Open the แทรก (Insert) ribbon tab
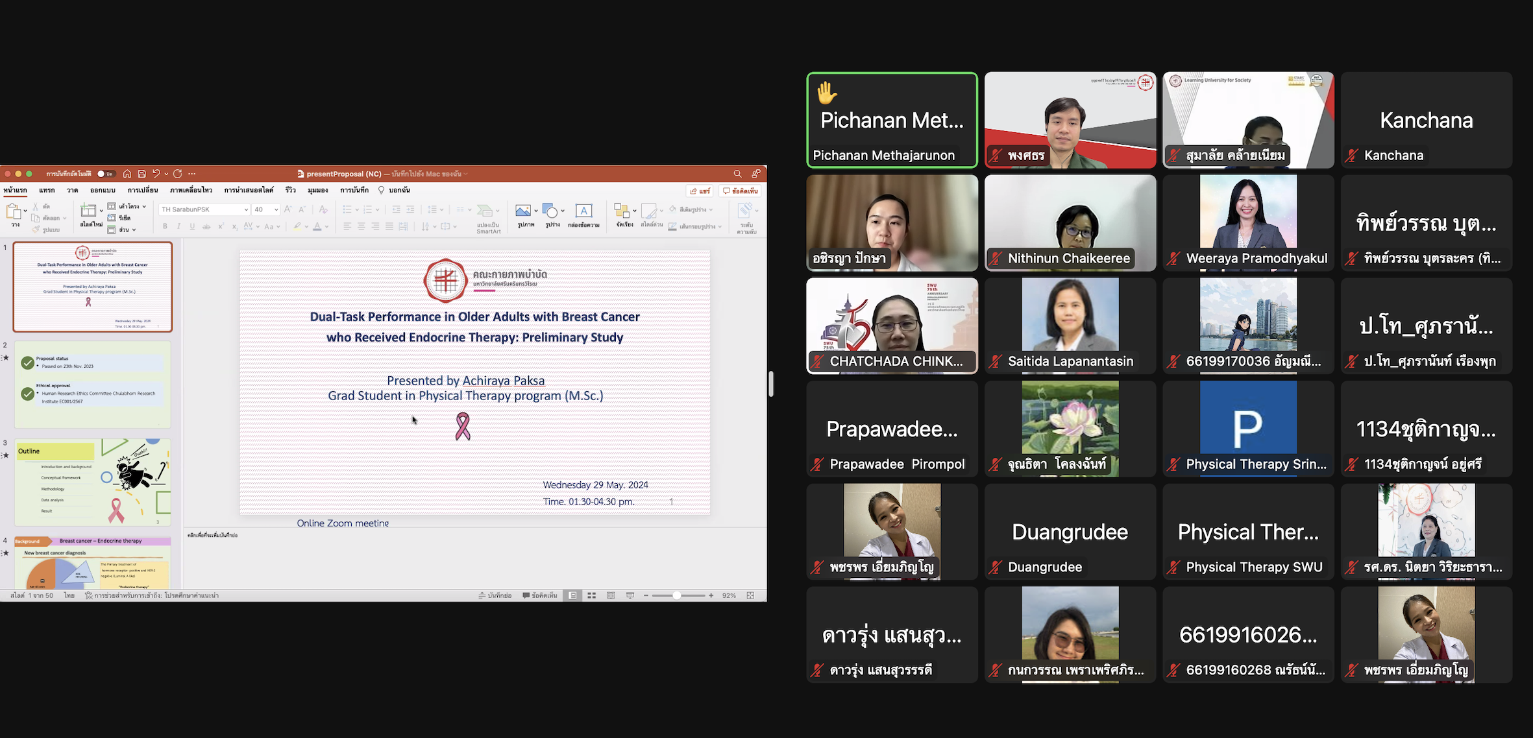This screenshot has width=1533, height=738. click(47, 190)
